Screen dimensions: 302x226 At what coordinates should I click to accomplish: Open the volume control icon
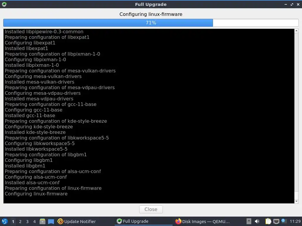click(257, 221)
